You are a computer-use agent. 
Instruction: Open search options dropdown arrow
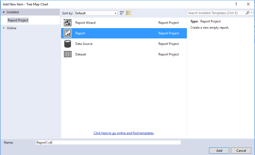251,13
